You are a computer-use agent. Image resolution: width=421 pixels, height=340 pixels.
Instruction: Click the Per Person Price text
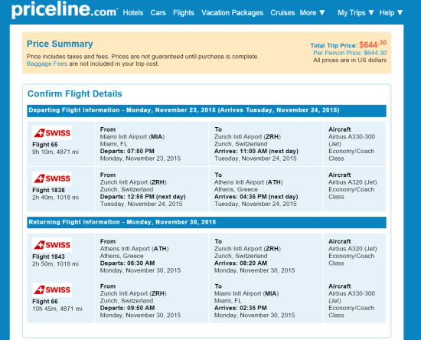click(350, 53)
